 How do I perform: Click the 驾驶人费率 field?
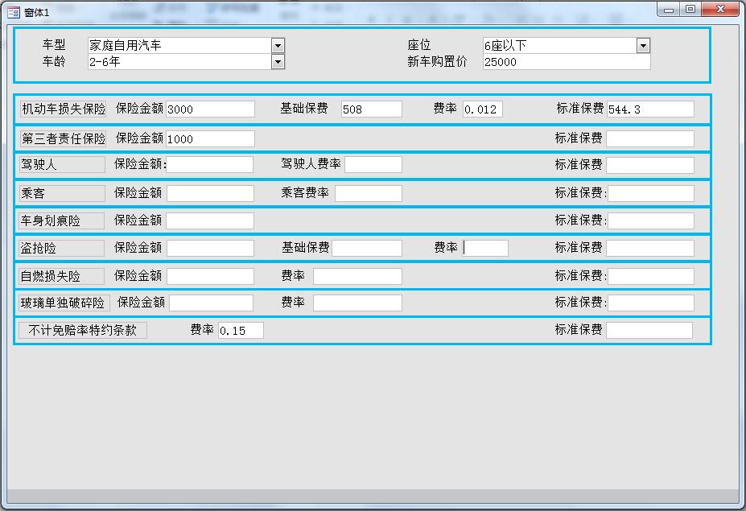pyautogui.click(x=373, y=165)
